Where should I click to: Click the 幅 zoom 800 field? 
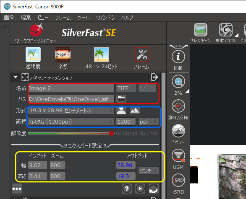(x=58, y=165)
